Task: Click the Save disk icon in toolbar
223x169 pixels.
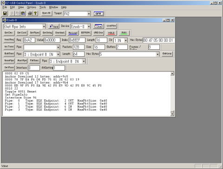Action: 5,13
